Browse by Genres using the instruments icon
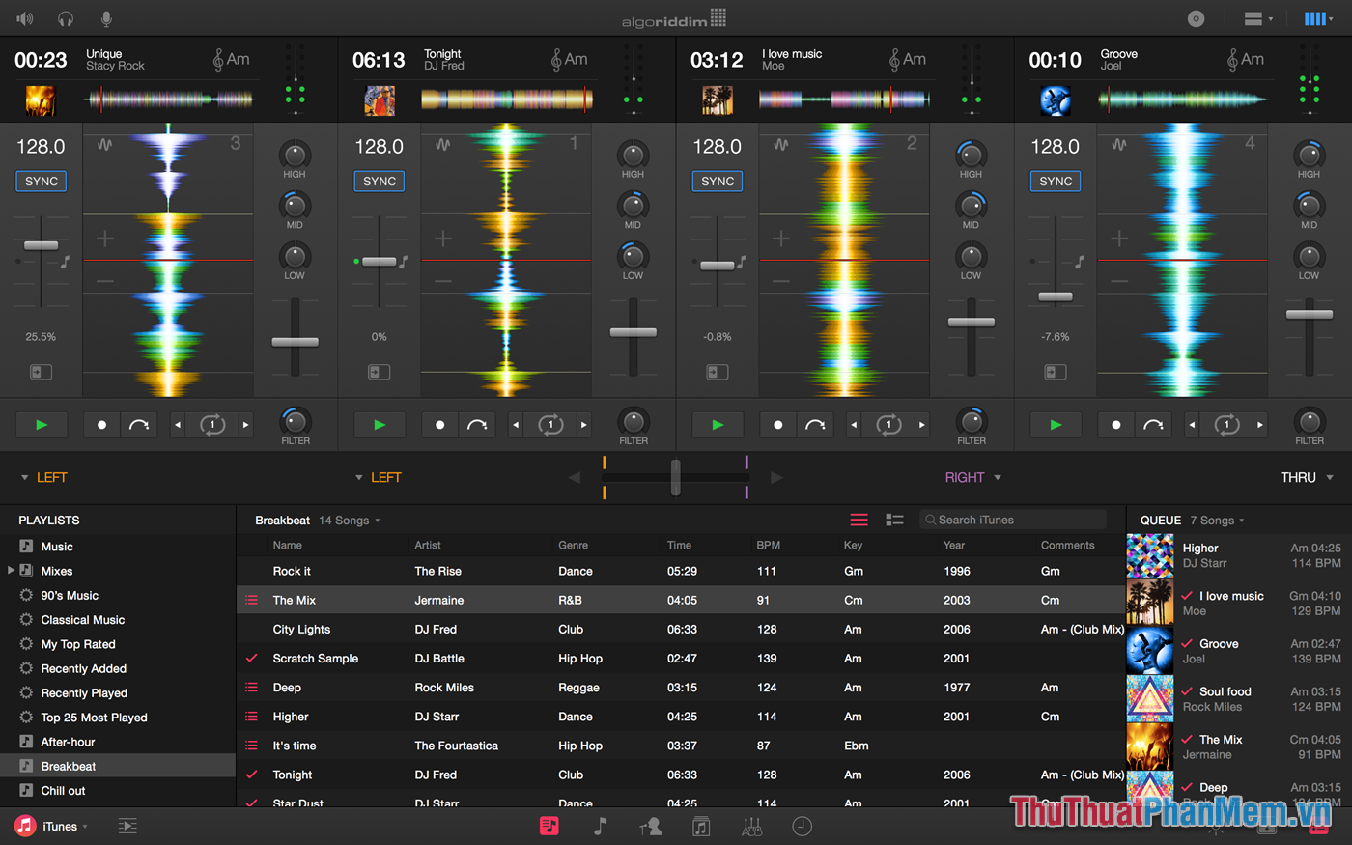Image resolution: width=1352 pixels, height=845 pixels. click(x=752, y=827)
